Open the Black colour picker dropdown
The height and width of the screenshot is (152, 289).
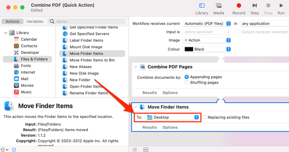click(x=207, y=49)
